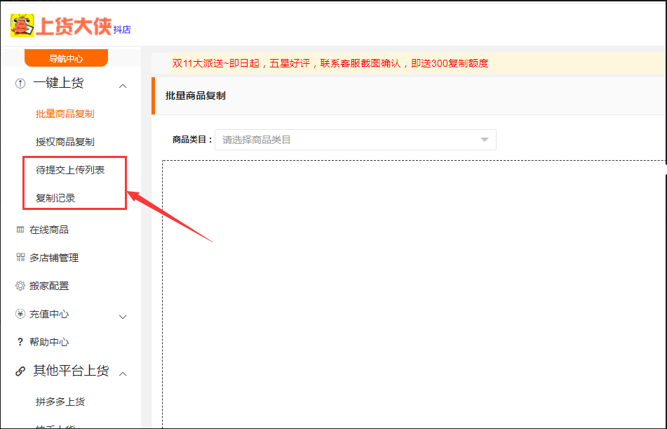Image resolution: width=667 pixels, height=429 pixels.
Task: Expand the 充值中心 submenu chevron
Action: (123, 317)
